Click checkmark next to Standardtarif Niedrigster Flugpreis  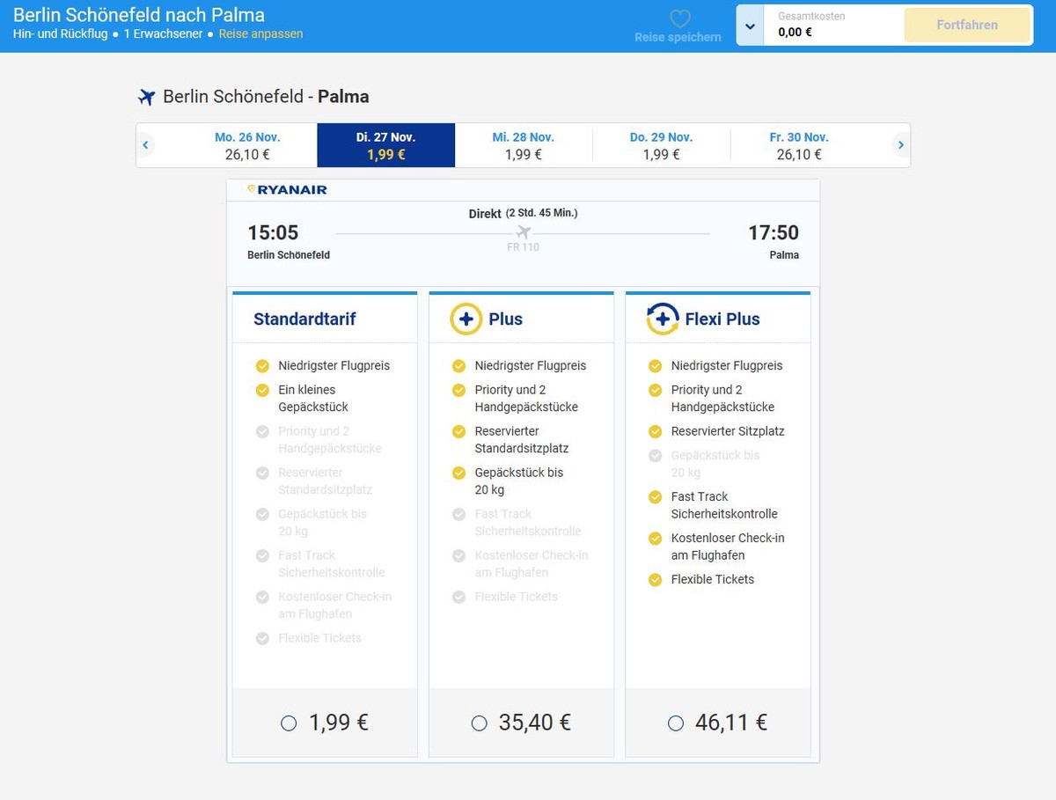point(262,366)
